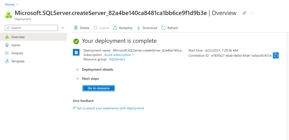Open the SQLServers resource group link
289x140 pixels.
(x=117, y=59)
